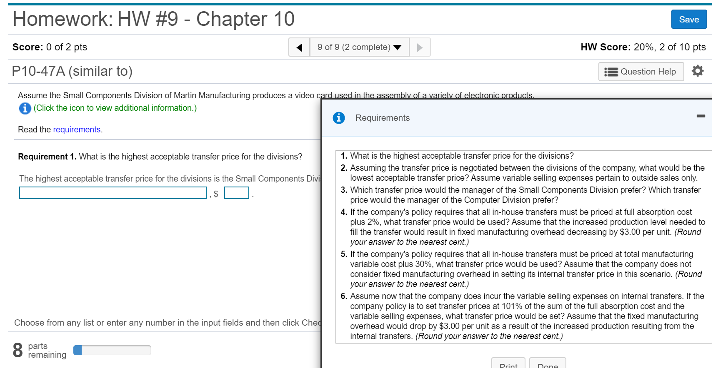Click the 'P10-47A (similar to)' problem title

pyautogui.click(x=72, y=71)
